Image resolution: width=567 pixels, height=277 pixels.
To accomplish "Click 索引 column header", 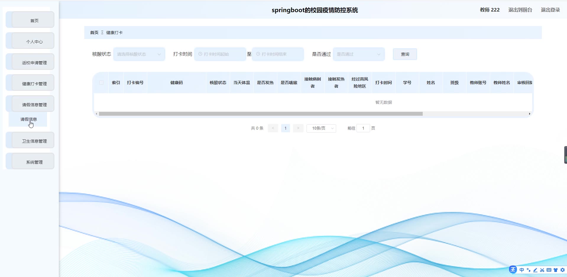I will point(116,83).
